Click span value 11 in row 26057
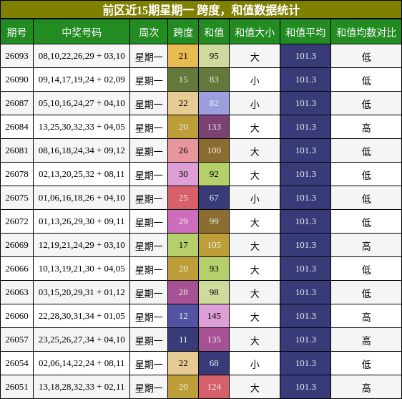This screenshot has height=399, width=402. click(183, 340)
